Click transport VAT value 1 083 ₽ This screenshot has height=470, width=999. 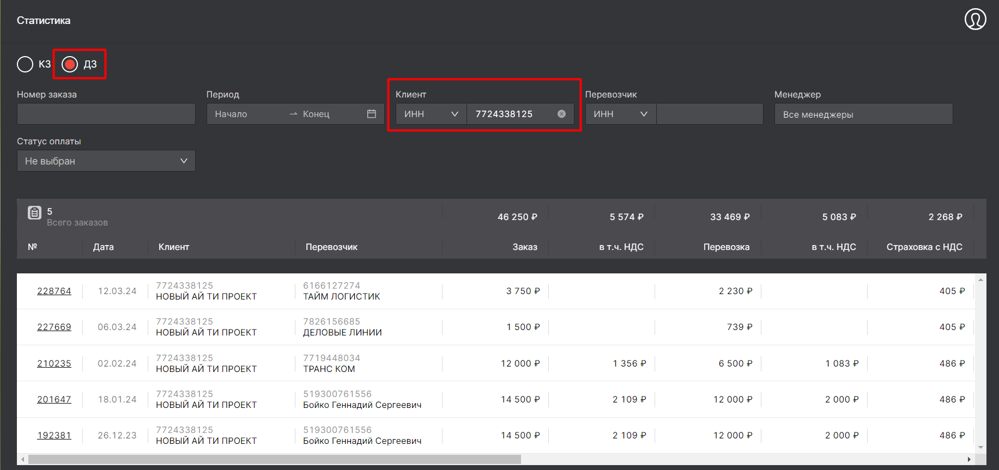[x=842, y=363]
